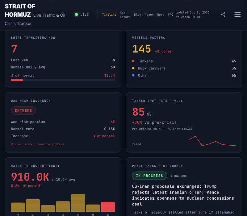Click the red Tankers legend dot

(133, 61)
